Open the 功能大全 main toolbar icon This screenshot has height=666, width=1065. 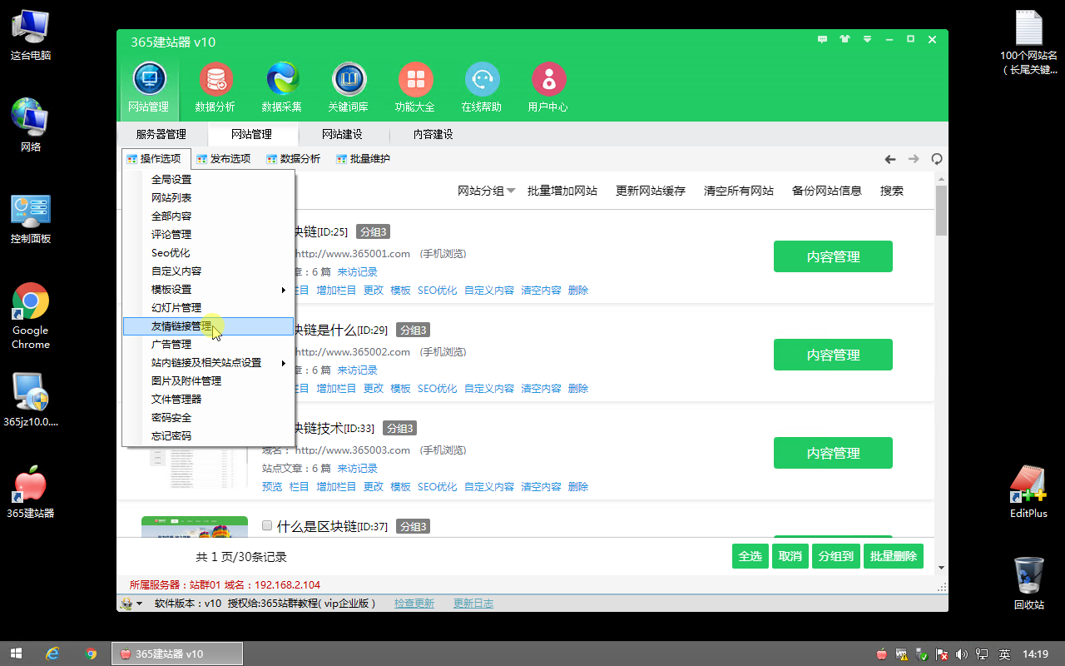click(x=415, y=87)
